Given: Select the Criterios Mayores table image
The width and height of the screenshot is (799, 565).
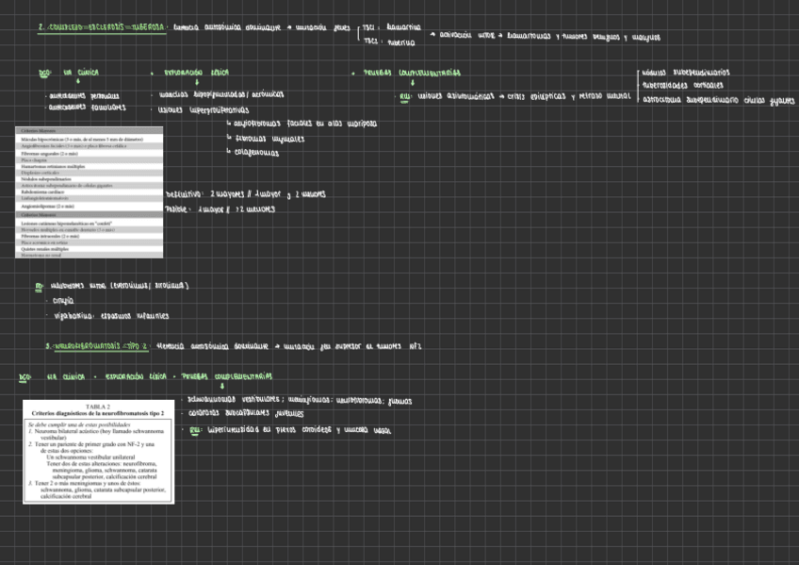Looking at the screenshot, I should 90,191.
